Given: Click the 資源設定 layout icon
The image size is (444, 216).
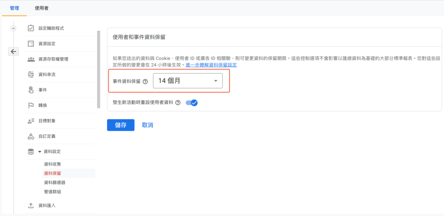Looking at the screenshot, I should 31,44.
